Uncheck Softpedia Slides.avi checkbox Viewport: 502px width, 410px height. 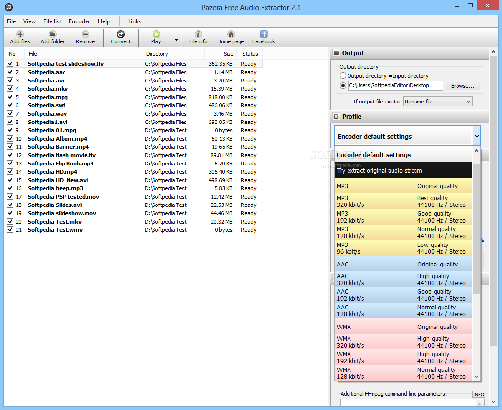[10, 205]
